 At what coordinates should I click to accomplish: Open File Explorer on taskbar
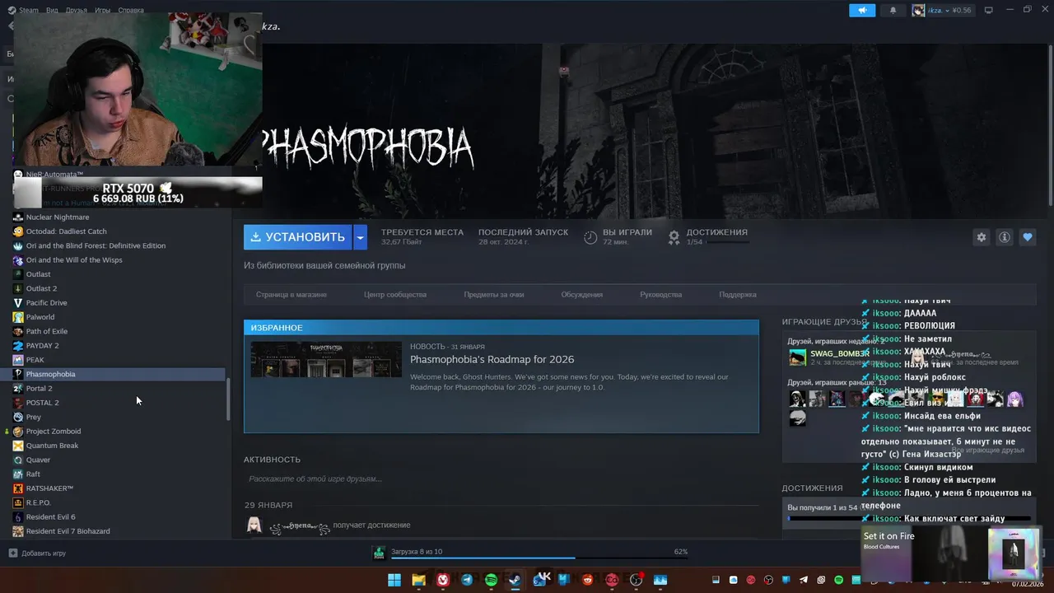(x=418, y=580)
